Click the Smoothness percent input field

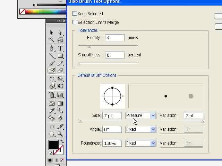click(x=115, y=55)
